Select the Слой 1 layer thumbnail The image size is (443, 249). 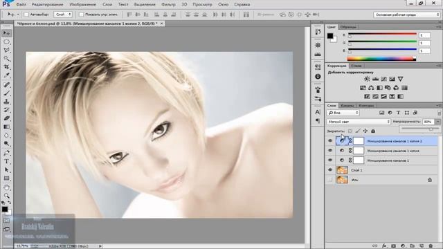click(342, 170)
